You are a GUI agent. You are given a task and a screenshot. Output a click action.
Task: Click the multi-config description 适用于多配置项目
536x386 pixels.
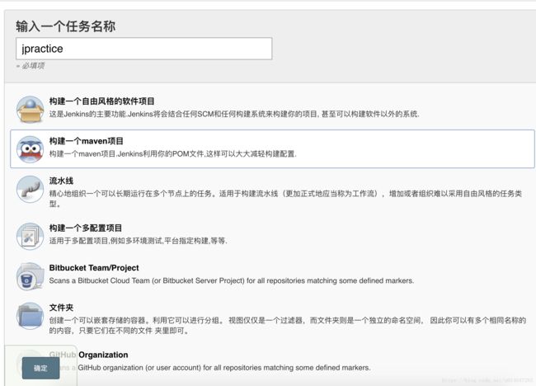[x=138, y=241]
